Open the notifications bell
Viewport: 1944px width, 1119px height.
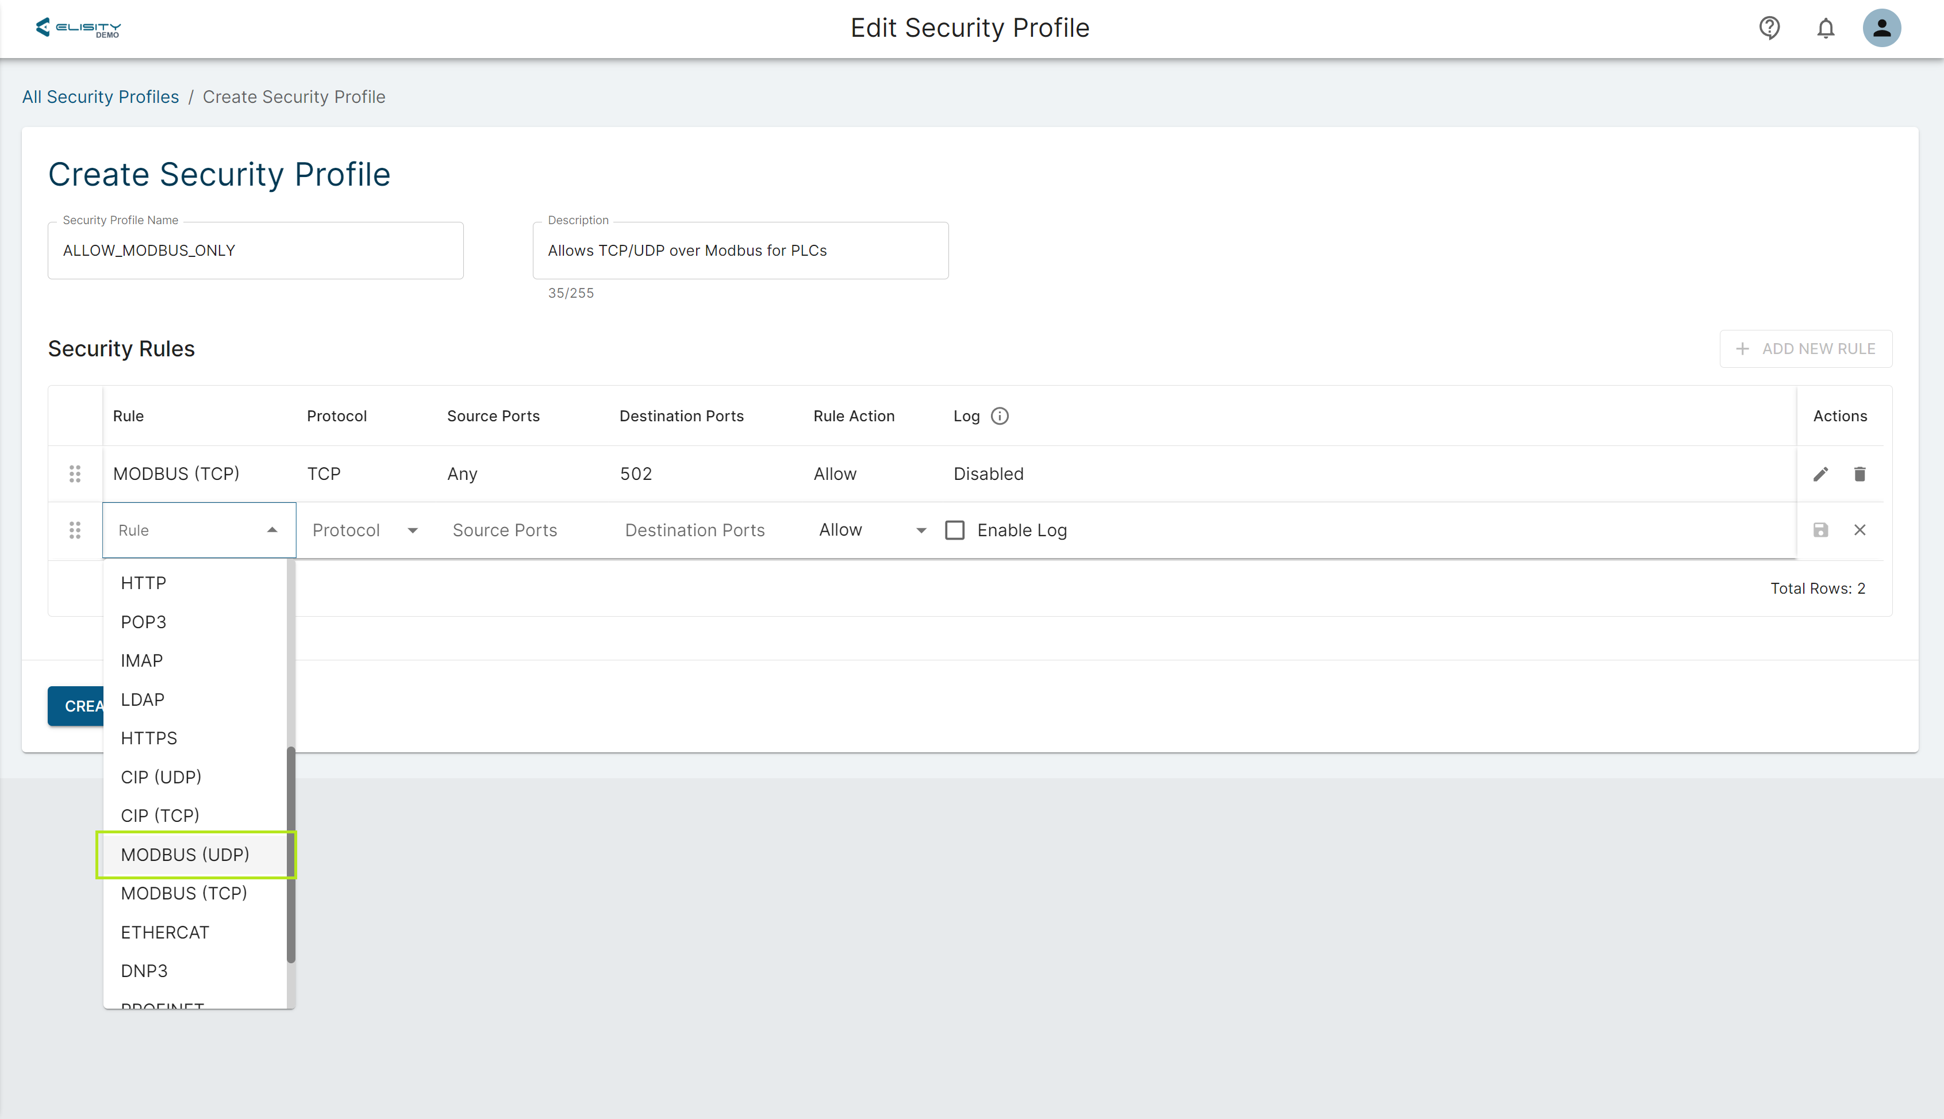[x=1825, y=28]
